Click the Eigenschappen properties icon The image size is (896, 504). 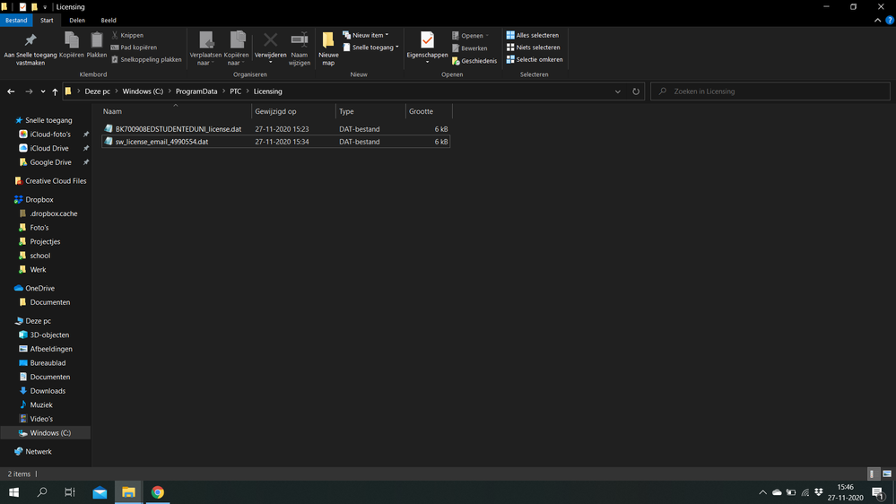click(x=427, y=41)
